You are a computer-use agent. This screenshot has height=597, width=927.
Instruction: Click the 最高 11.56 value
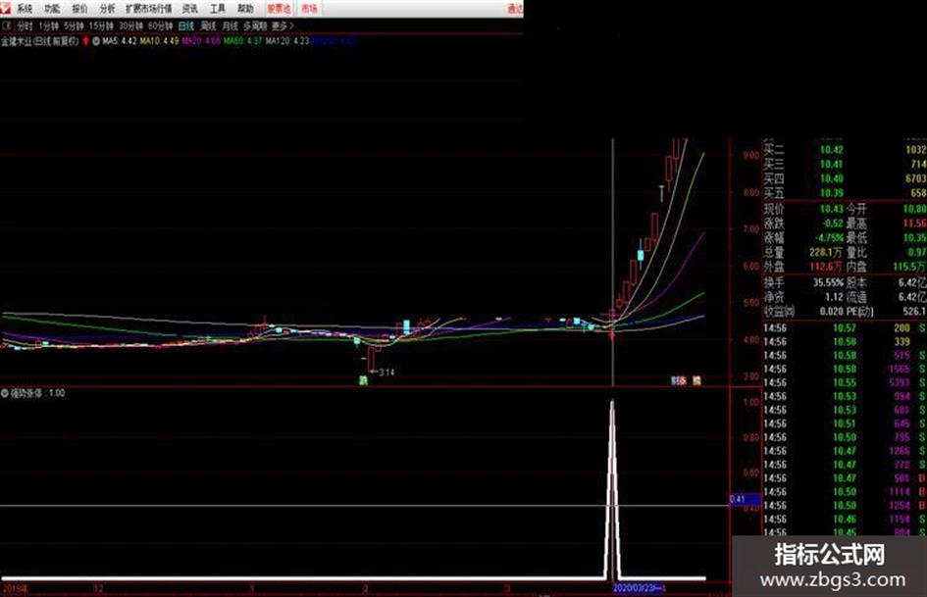point(914,223)
